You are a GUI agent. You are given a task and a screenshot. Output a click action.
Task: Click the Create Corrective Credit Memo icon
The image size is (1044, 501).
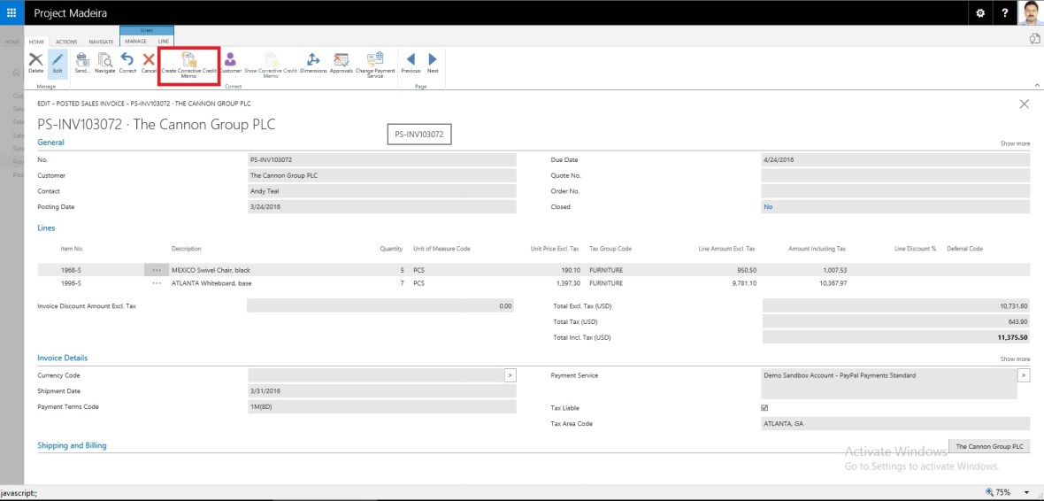coord(188,61)
